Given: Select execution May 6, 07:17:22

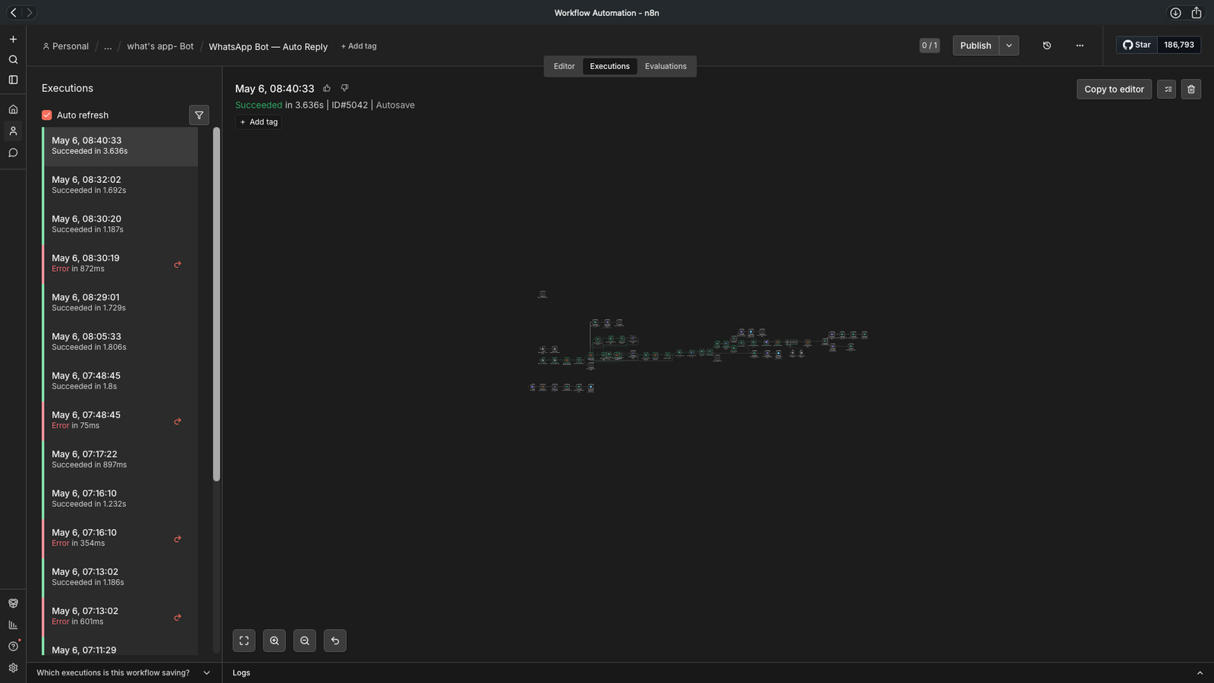Looking at the screenshot, I should 120,460.
